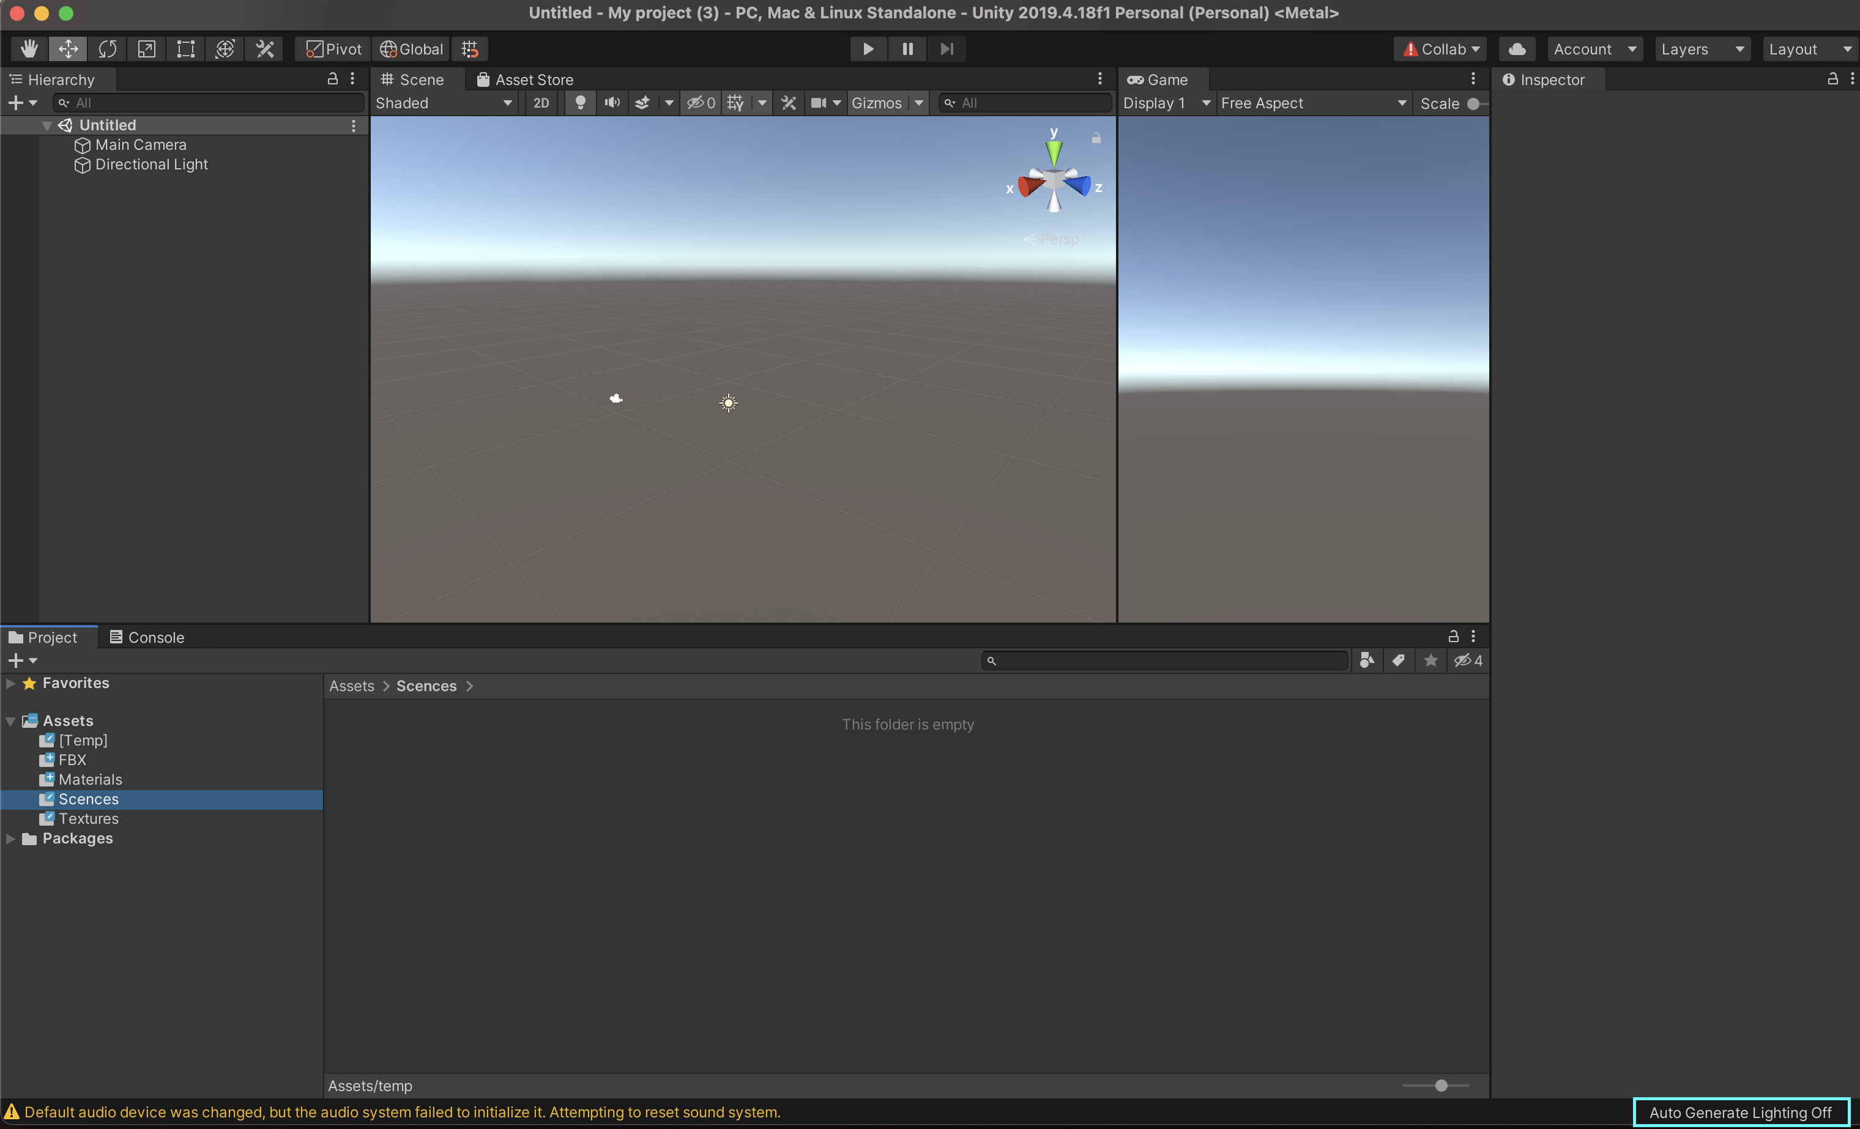1860x1129 pixels.
Task: Toggle 2D view mode in Scene
Action: (x=541, y=103)
